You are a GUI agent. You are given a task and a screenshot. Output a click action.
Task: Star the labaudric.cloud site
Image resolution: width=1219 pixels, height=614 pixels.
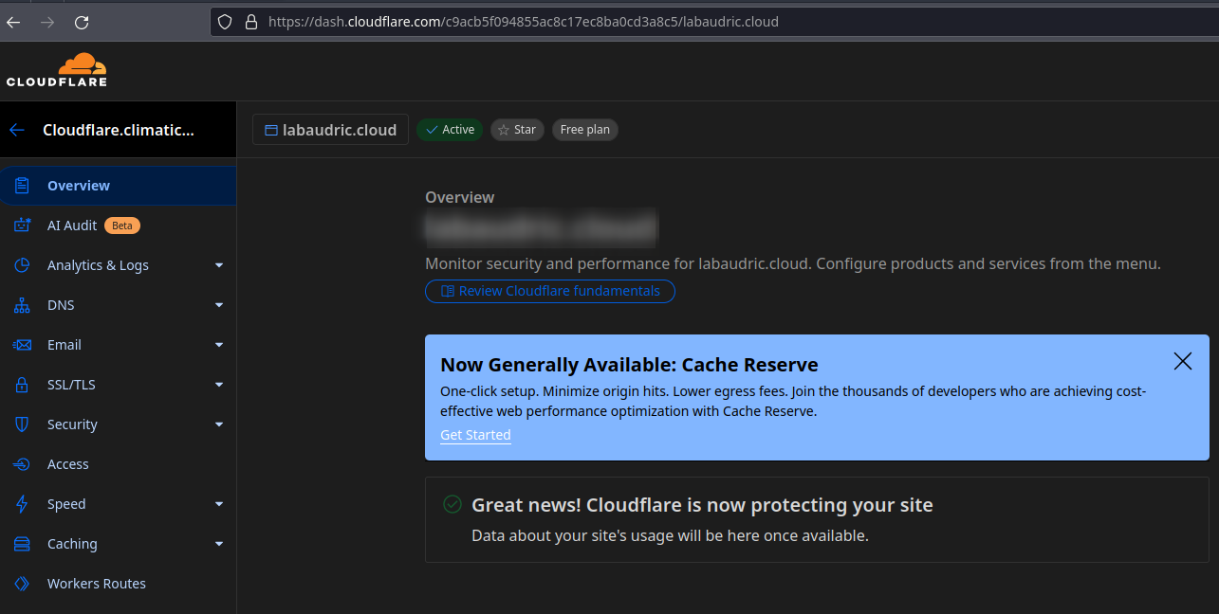(517, 130)
